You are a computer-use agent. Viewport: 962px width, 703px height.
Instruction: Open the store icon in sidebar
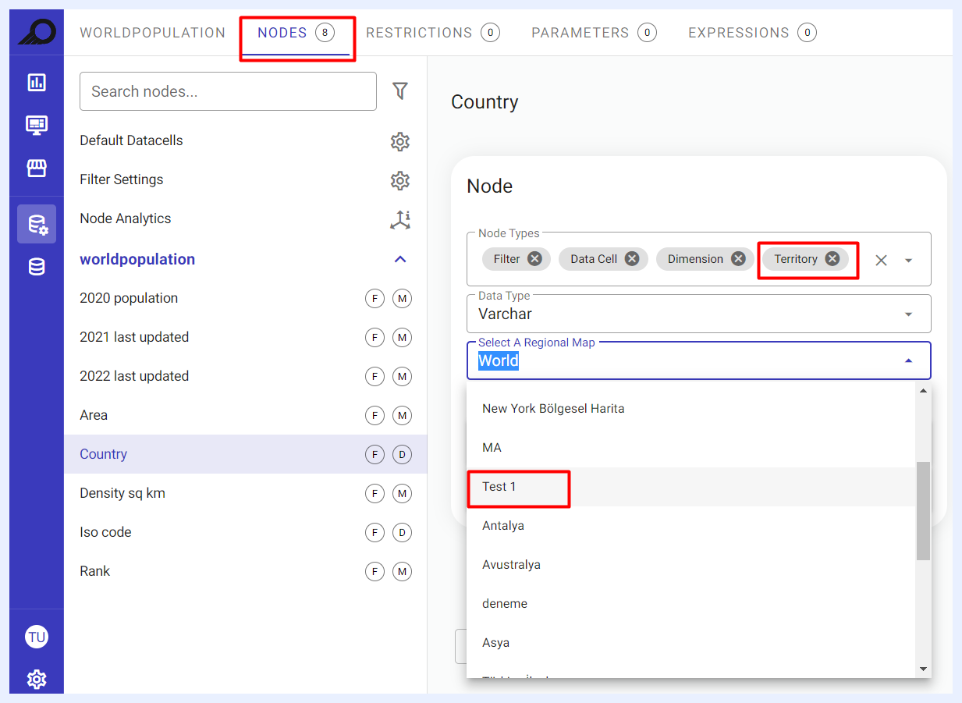tap(37, 169)
